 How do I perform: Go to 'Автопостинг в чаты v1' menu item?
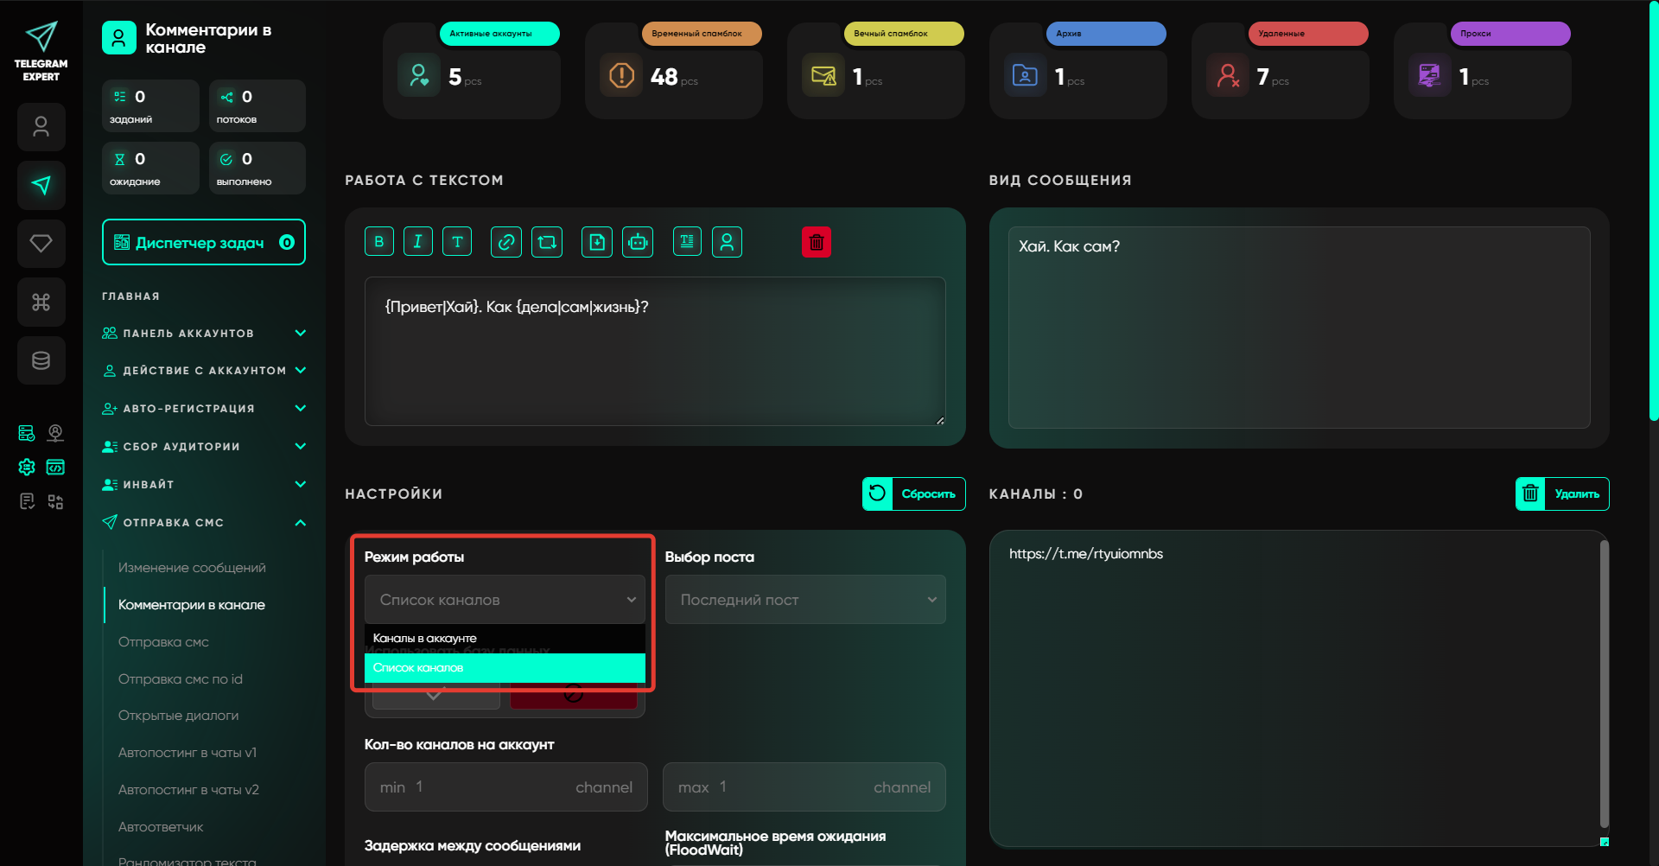188,753
